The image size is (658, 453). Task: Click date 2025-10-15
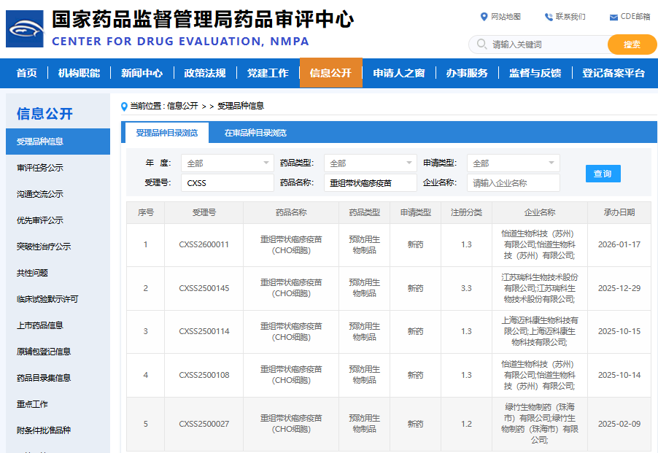(x=619, y=331)
